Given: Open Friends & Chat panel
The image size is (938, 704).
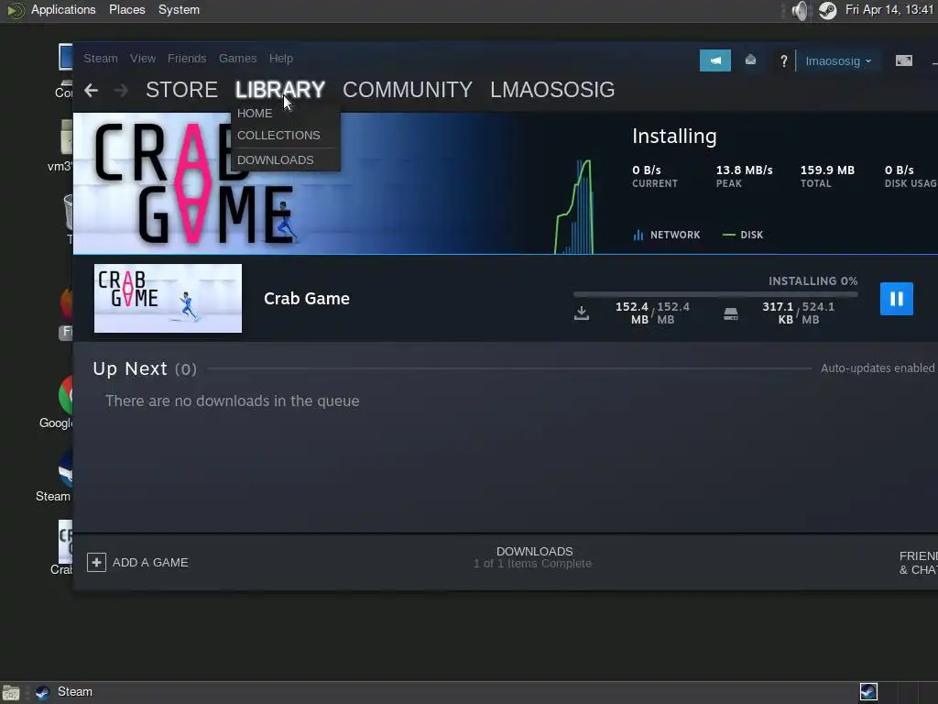Looking at the screenshot, I should (x=918, y=563).
